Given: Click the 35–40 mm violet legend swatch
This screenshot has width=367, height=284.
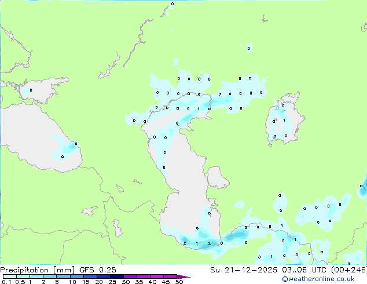Looking at the screenshot, I should [x=143, y=276].
